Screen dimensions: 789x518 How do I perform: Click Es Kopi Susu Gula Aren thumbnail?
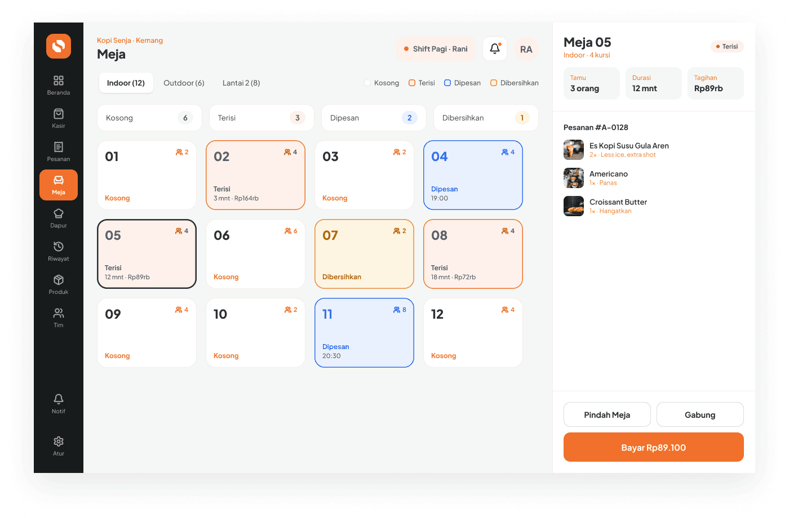pyautogui.click(x=574, y=150)
